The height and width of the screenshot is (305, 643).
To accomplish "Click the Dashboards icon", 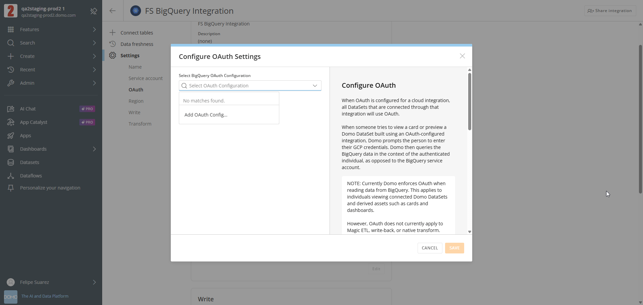I will point(11,149).
